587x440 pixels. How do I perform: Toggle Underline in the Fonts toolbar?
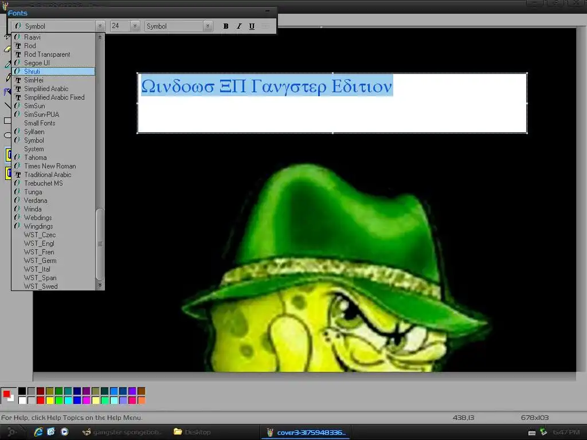pyautogui.click(x=252, y=26)
